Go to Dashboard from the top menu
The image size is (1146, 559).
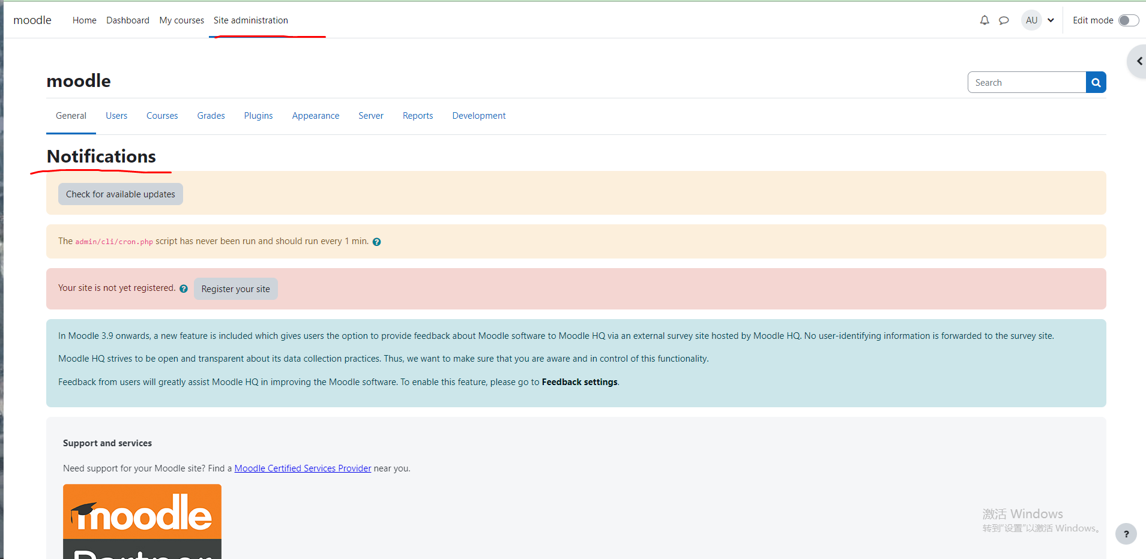[127, 20]
